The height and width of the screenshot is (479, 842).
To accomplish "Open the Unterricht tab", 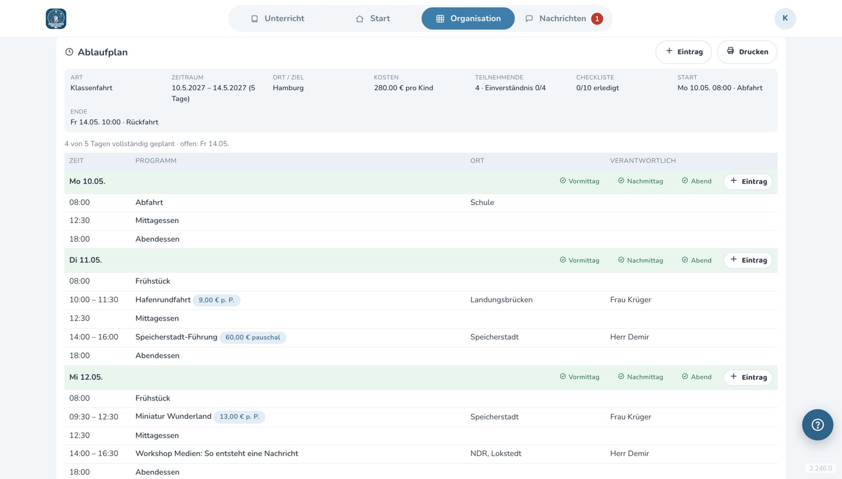I will (277, 19).
